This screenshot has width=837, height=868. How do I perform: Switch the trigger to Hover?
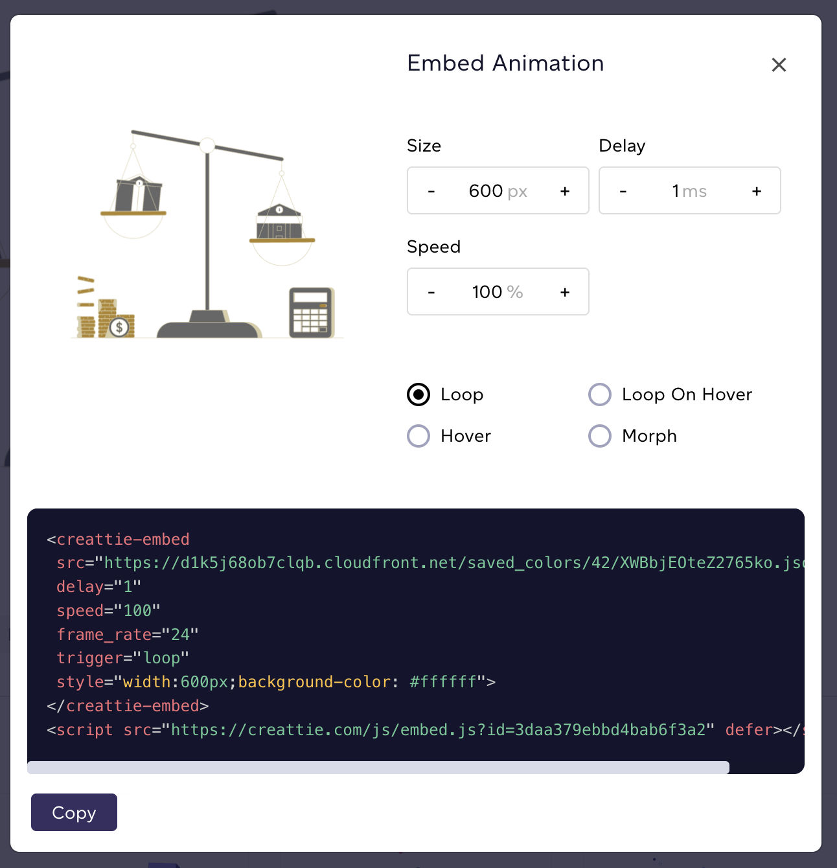pos(418,435)
